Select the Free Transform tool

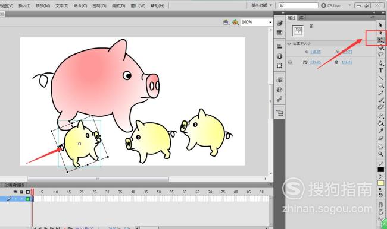380,40
